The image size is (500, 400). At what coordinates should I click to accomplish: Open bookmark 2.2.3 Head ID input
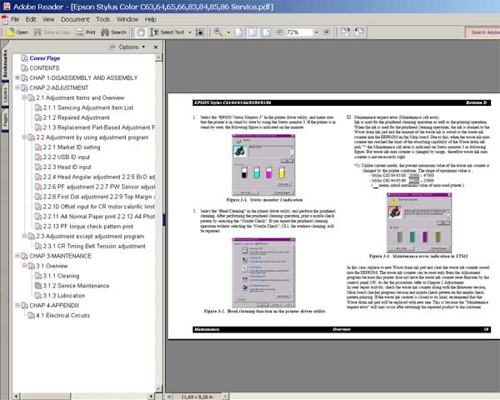tap(67, 167)
